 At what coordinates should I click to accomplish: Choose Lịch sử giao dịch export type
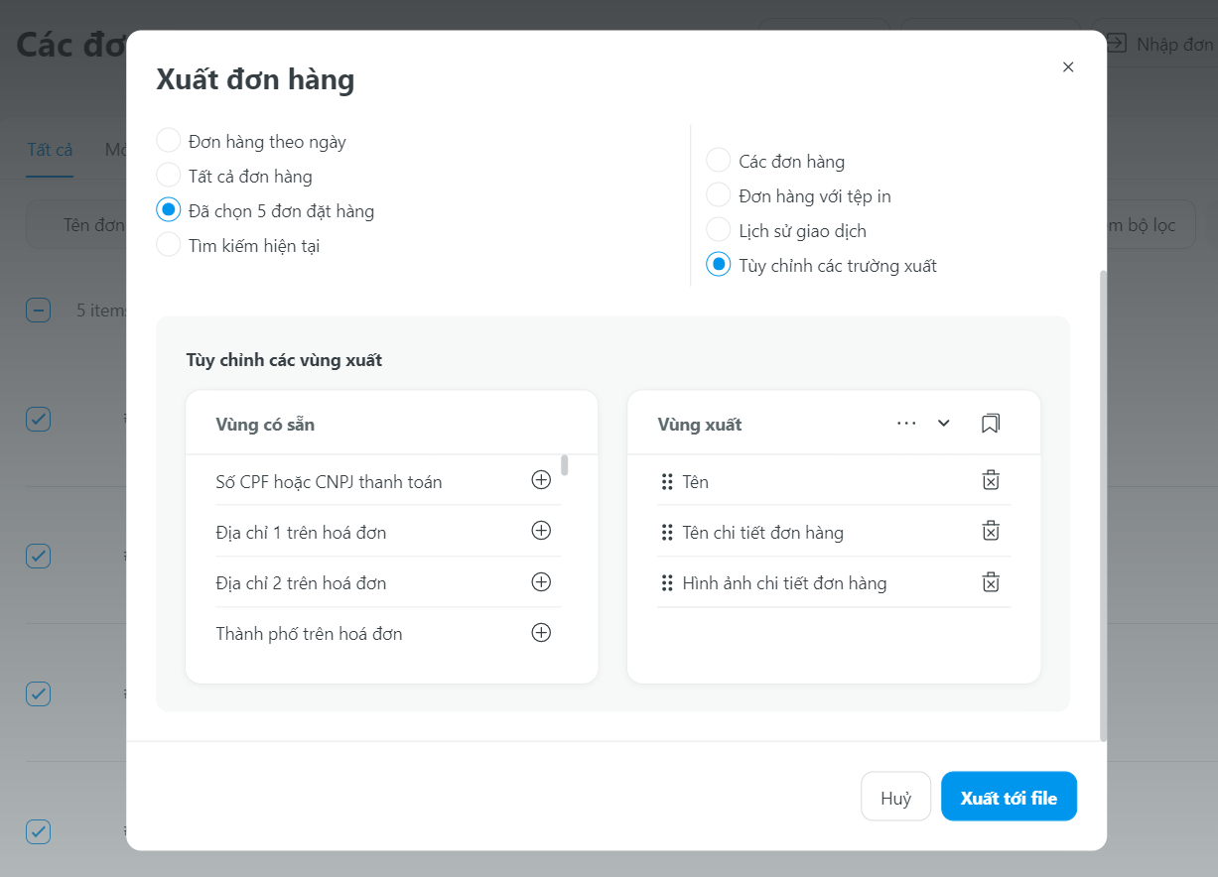(718, 230)
